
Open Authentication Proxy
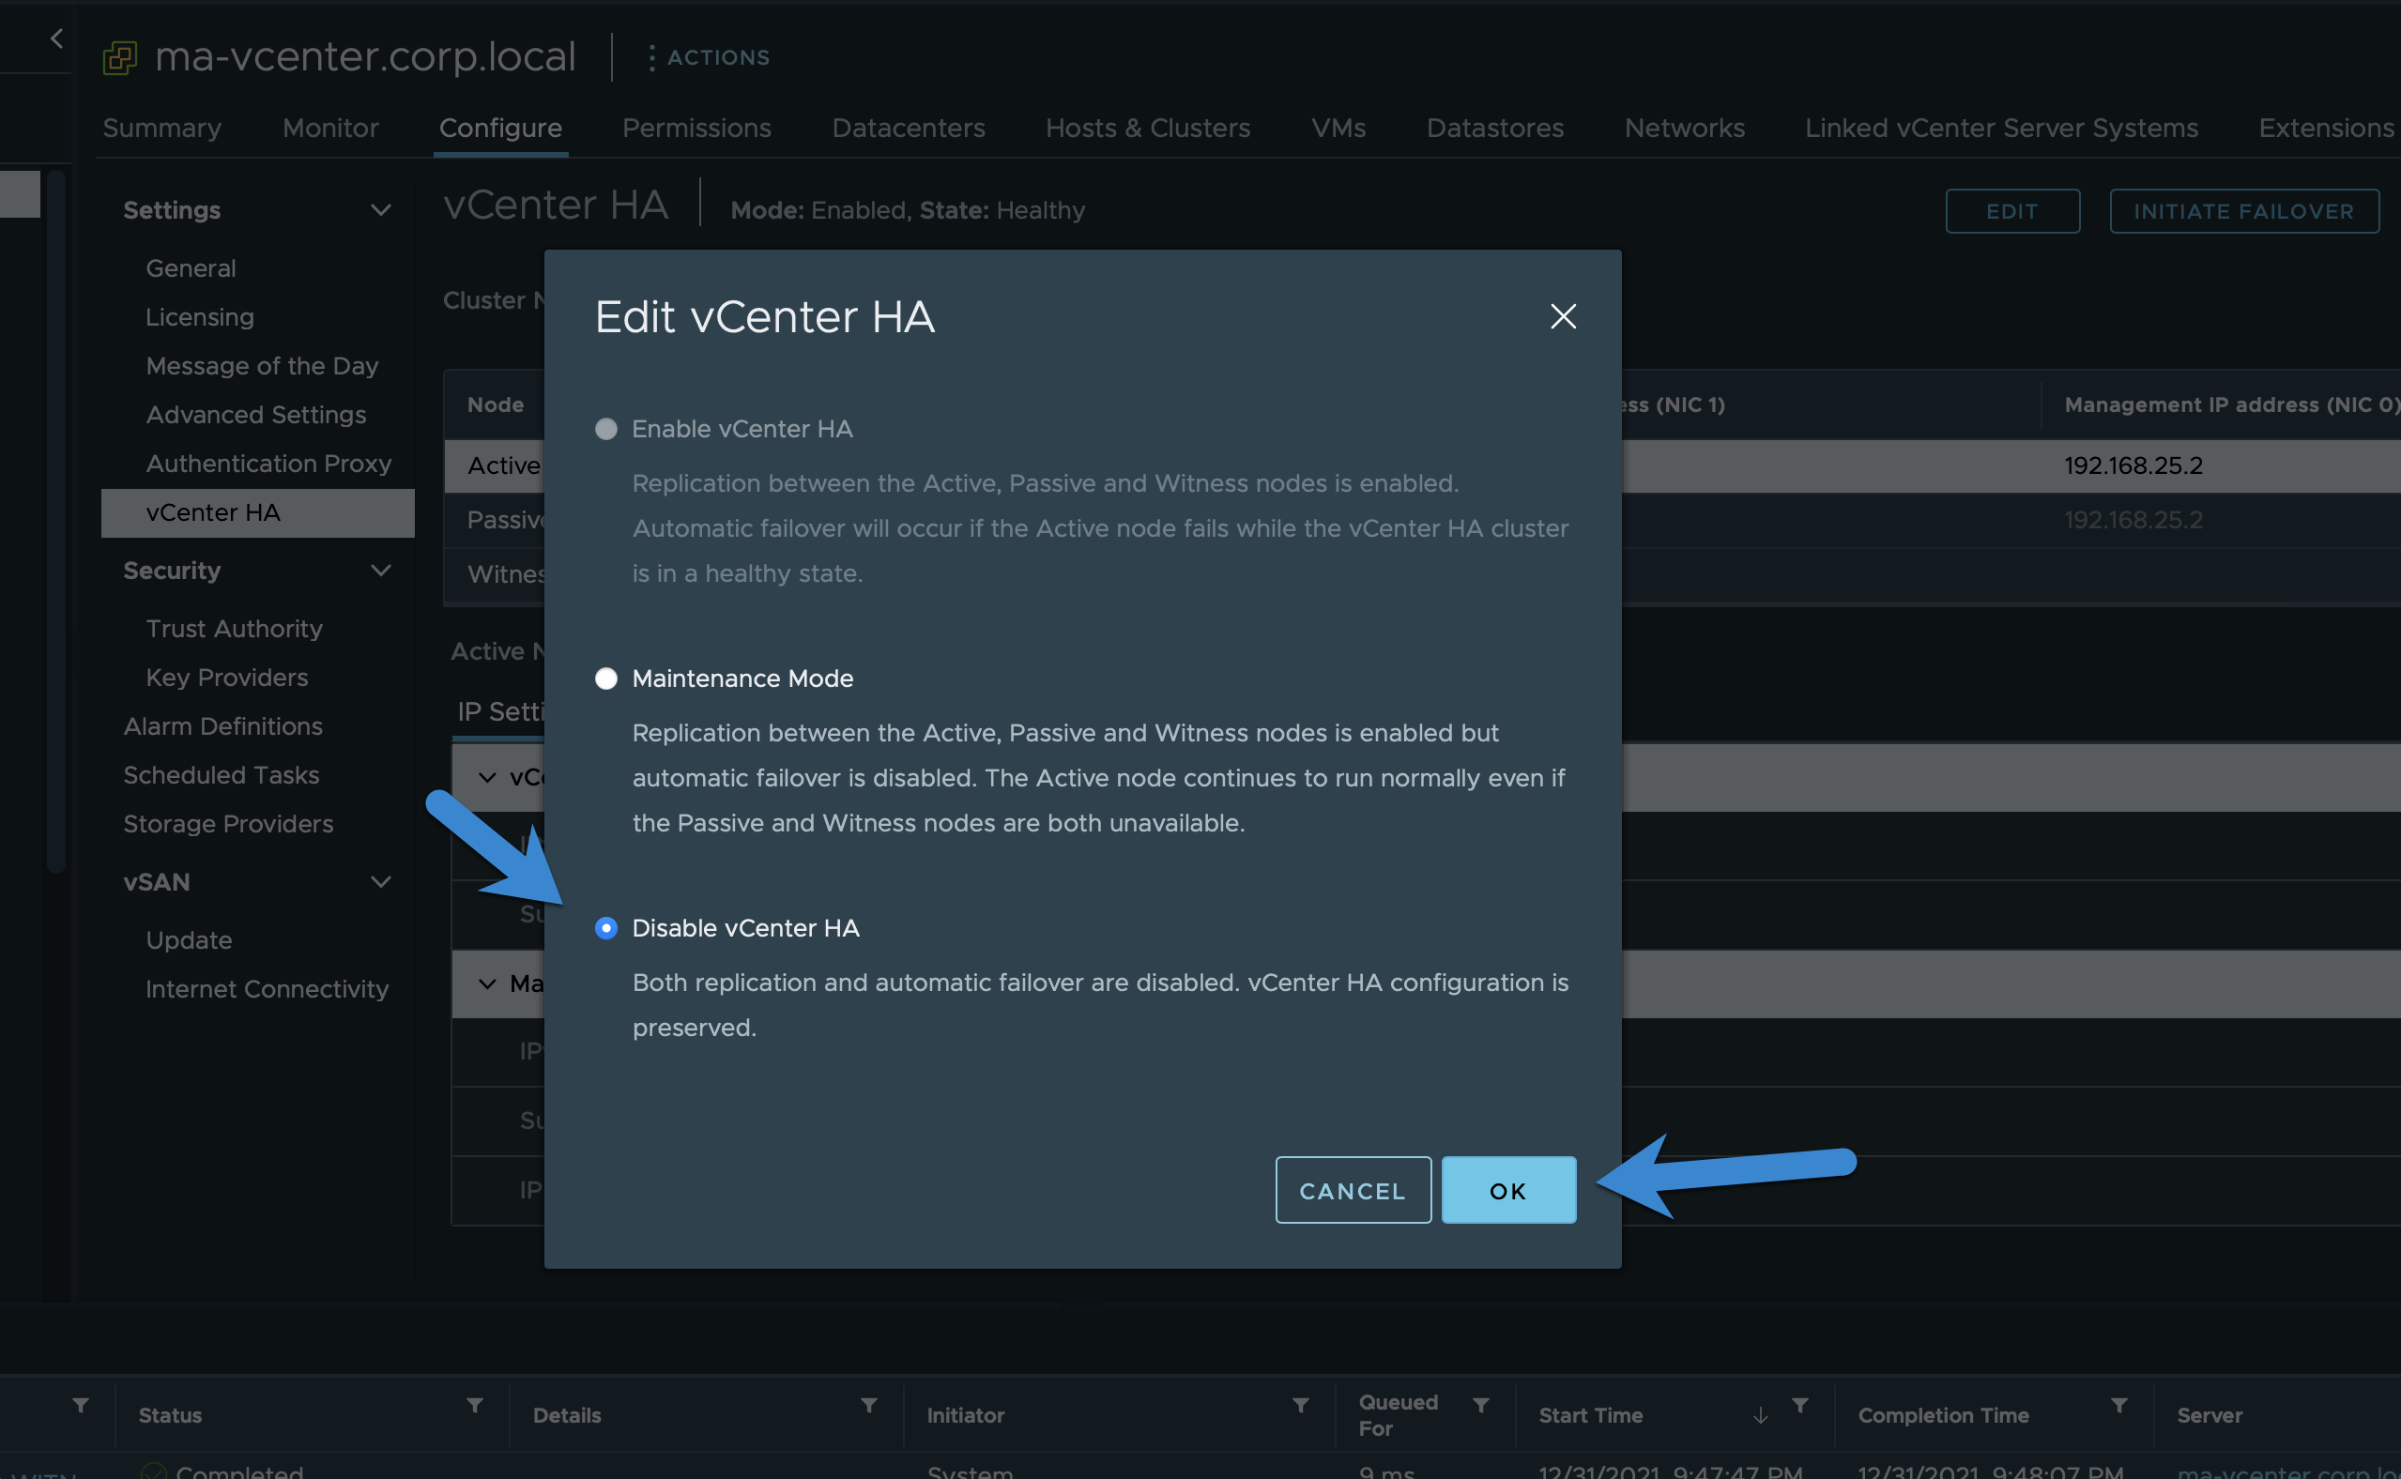tap(268, 464)
